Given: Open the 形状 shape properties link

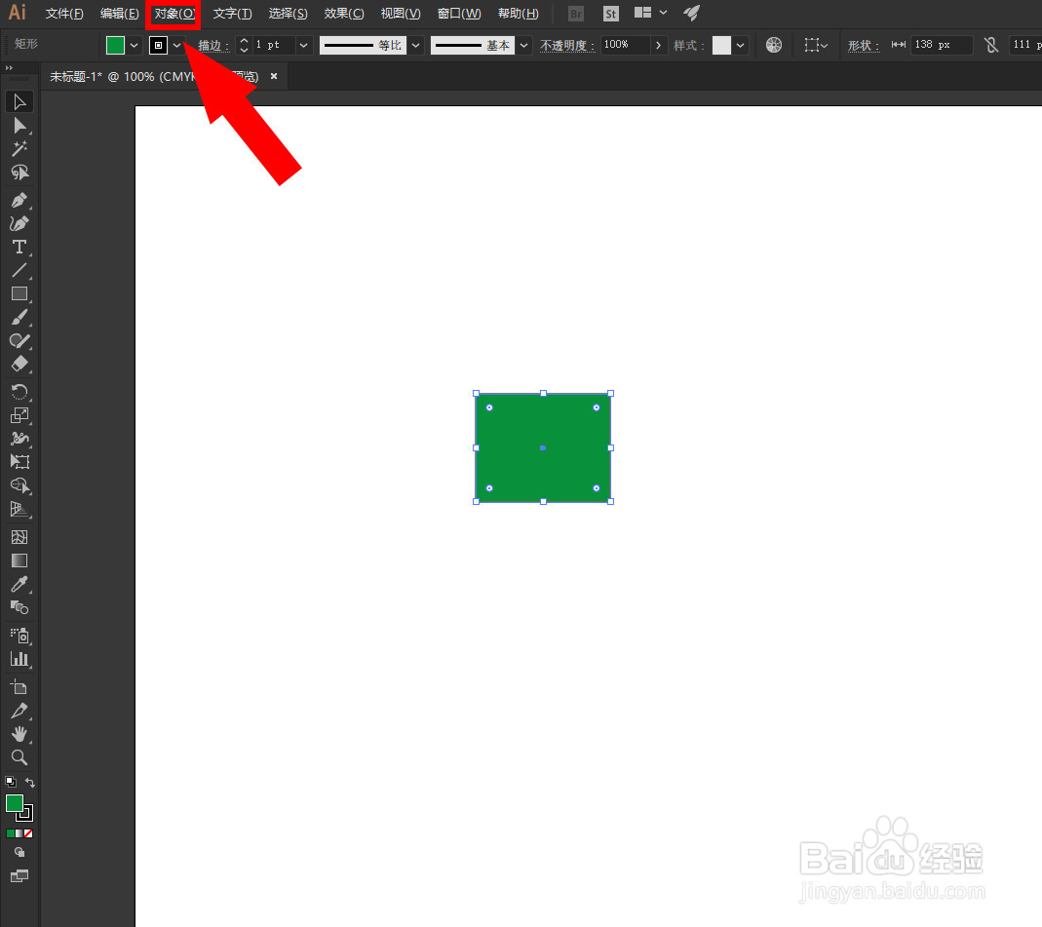Looking at the screenshot, I should (x=863, y=45).
